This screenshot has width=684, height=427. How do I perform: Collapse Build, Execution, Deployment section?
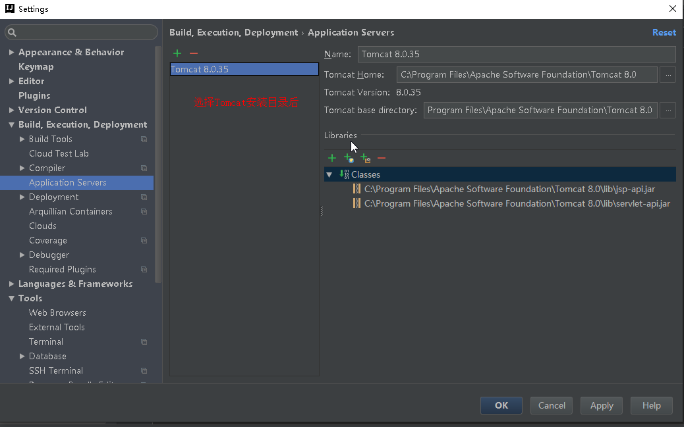pos(11,124)
